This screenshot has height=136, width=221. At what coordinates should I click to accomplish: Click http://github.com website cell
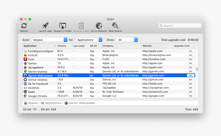(153, 79)
